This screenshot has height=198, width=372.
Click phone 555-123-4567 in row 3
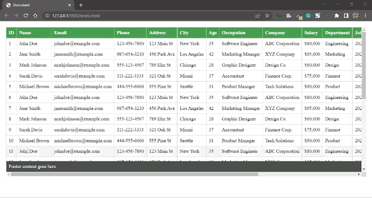click(130, 65)
